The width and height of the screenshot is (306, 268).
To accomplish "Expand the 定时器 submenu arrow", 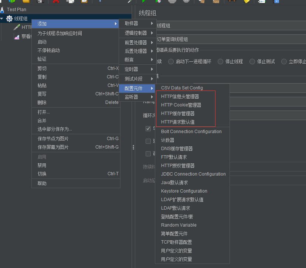I will click(152, 69).
